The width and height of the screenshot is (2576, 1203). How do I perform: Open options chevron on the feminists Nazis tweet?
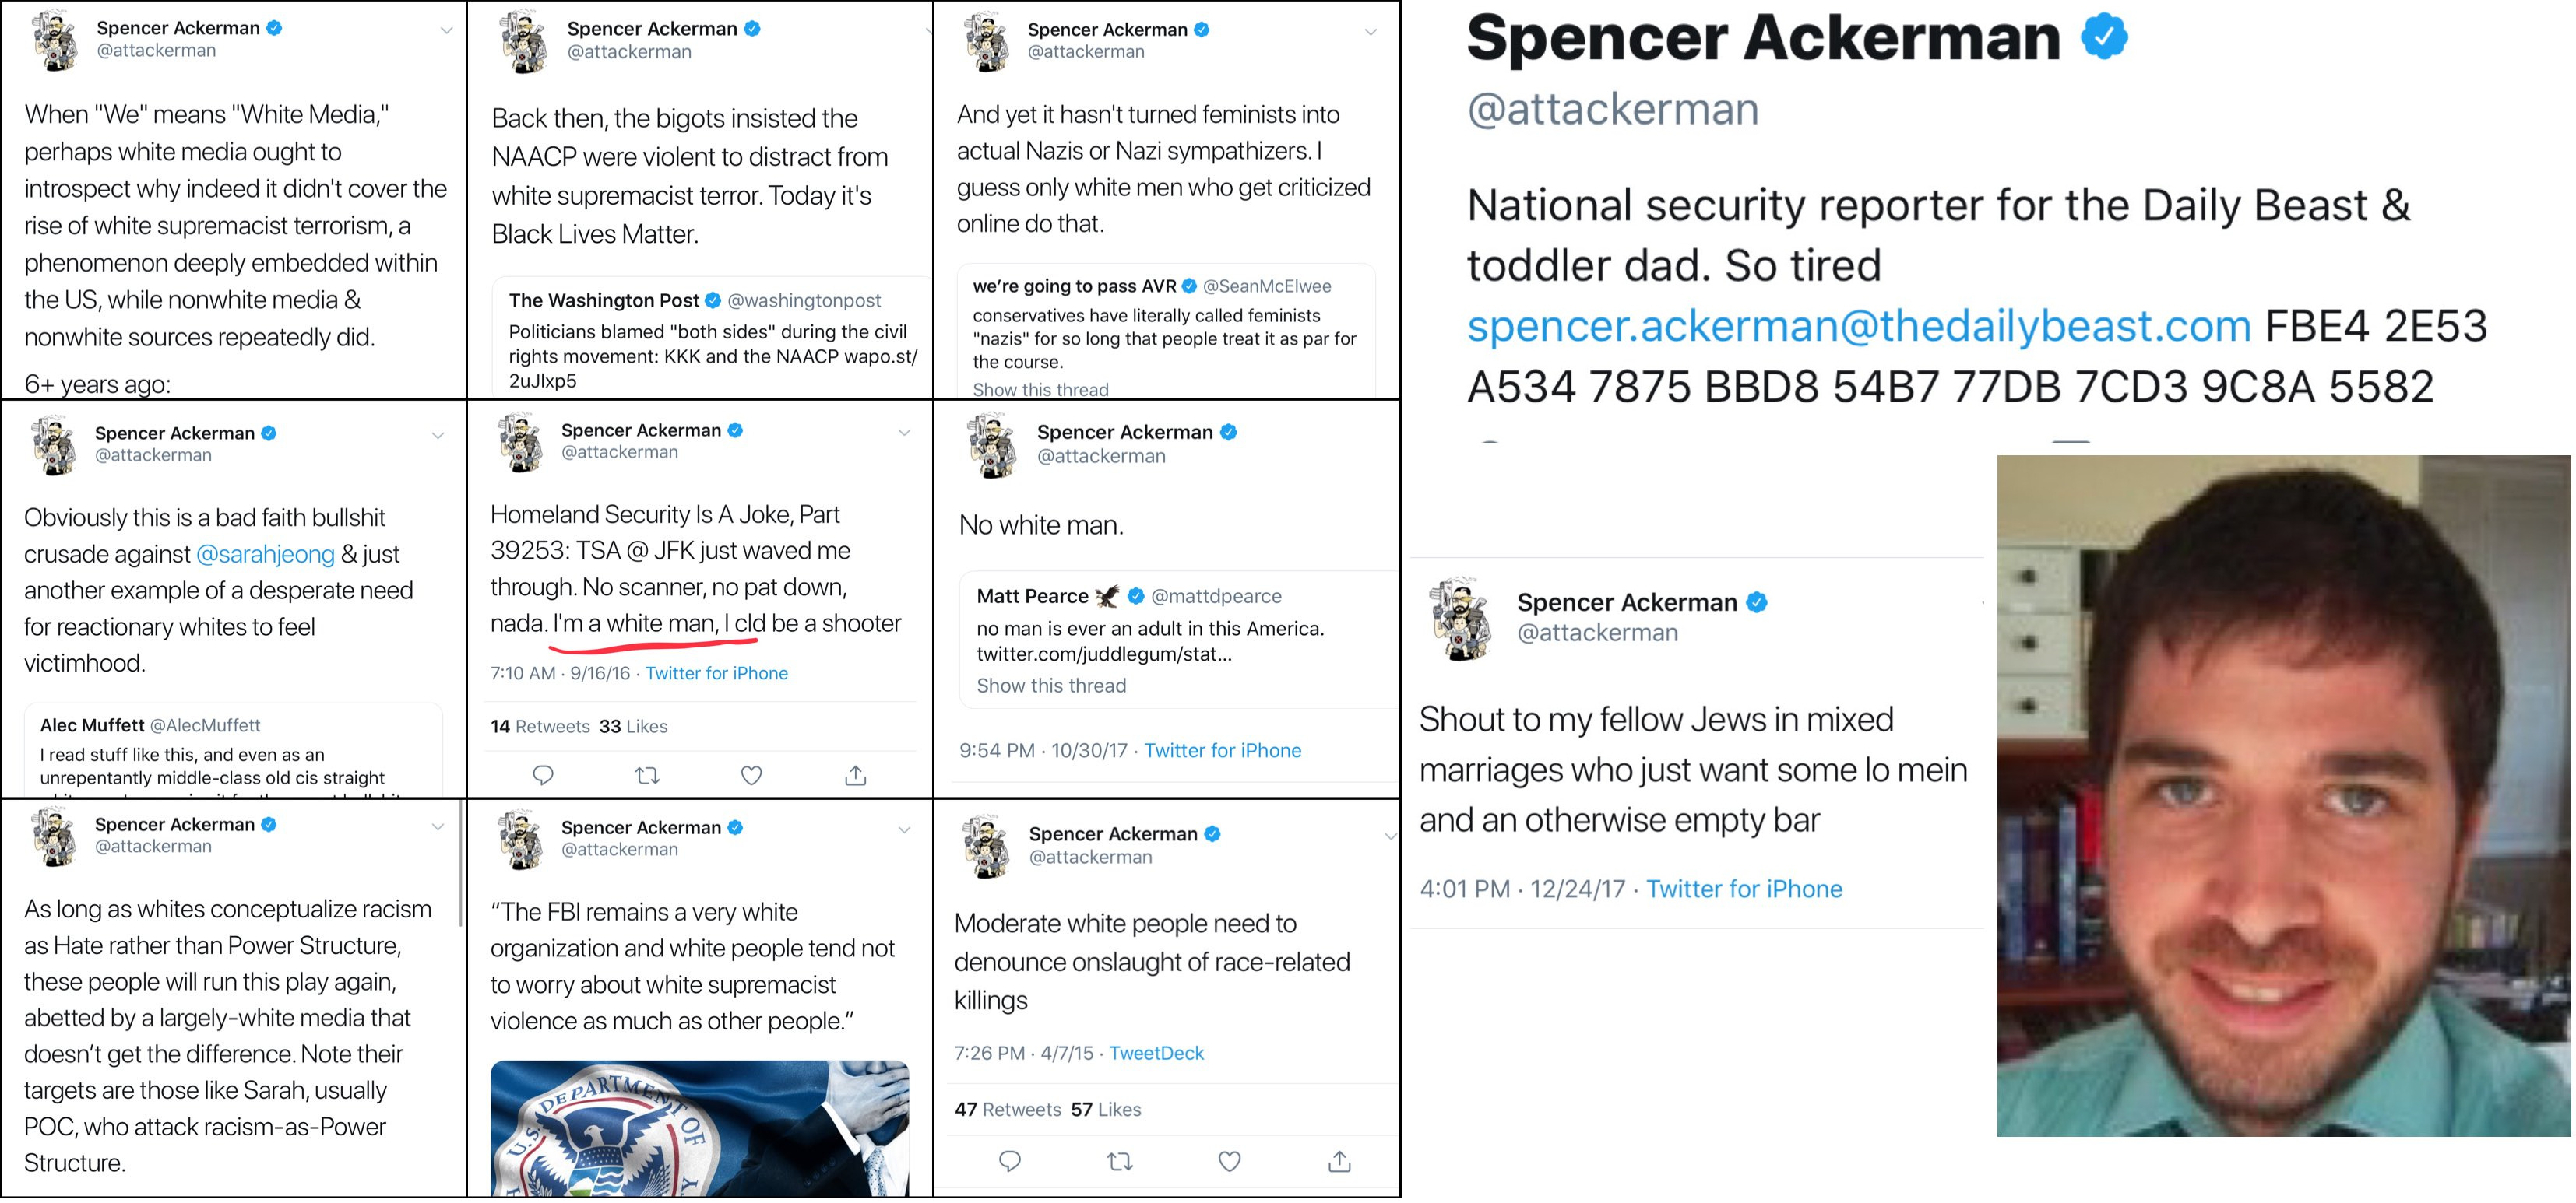pos(1370,32)
